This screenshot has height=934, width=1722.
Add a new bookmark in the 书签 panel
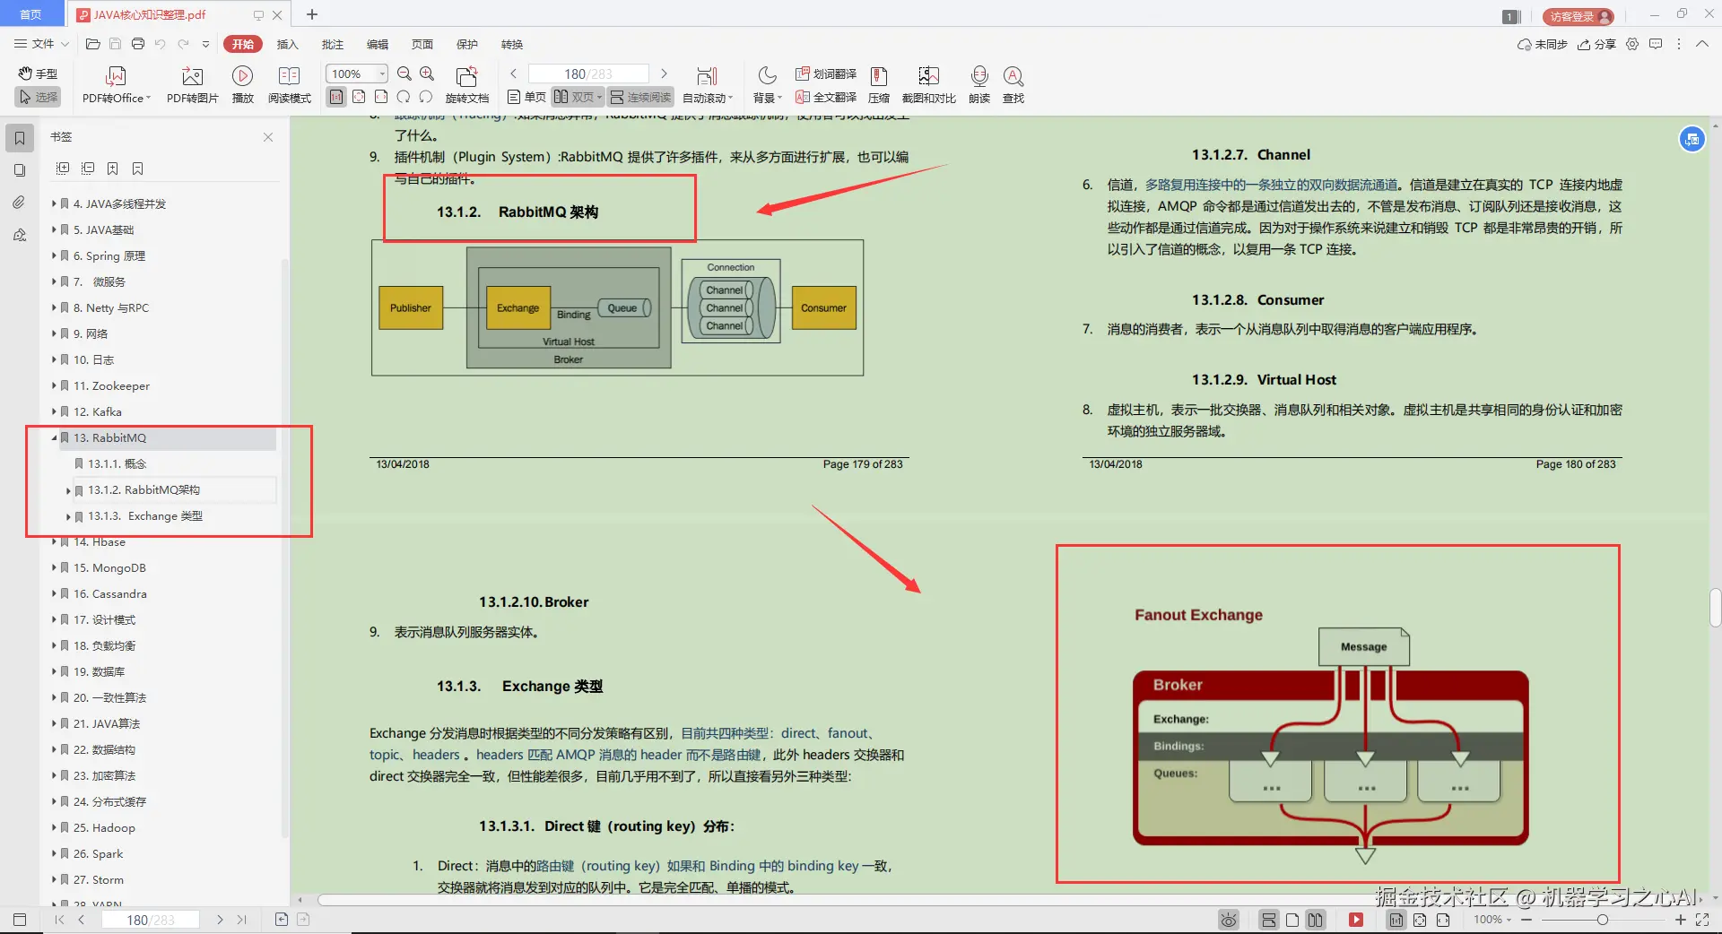[x=113, y=169]
